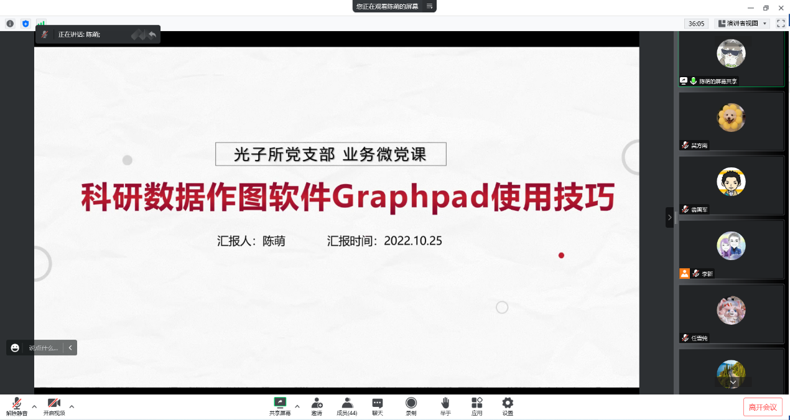Open 设置 settings gear
The image size is (790, 420).
508,406
